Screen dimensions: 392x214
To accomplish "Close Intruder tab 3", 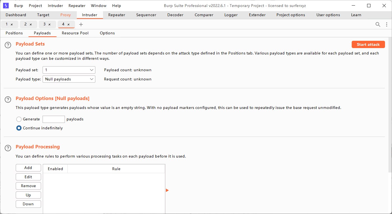I will 50,25.
